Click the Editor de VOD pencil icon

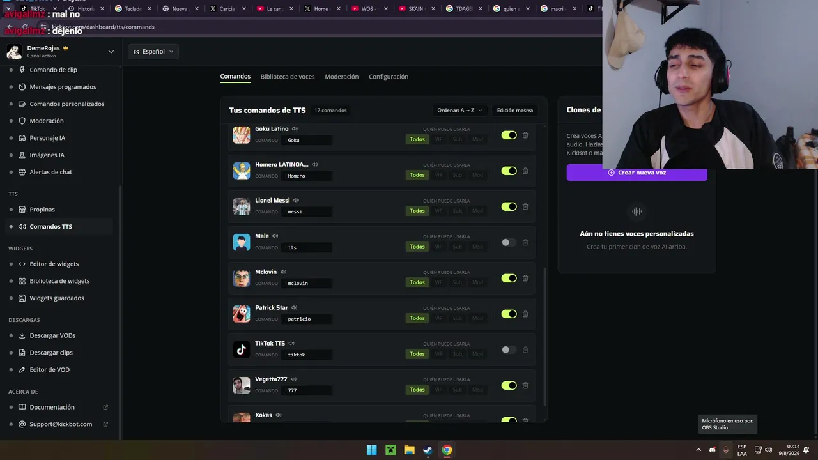tap(22, 370)
